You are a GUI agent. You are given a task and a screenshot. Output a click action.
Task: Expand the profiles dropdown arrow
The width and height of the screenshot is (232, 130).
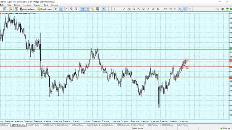tap(7, 9)
